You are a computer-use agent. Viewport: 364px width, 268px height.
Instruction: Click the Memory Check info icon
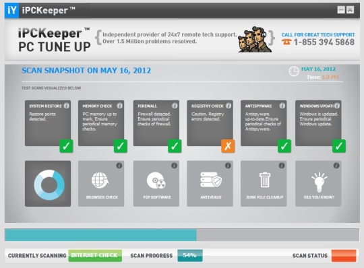tap(119, 106)
